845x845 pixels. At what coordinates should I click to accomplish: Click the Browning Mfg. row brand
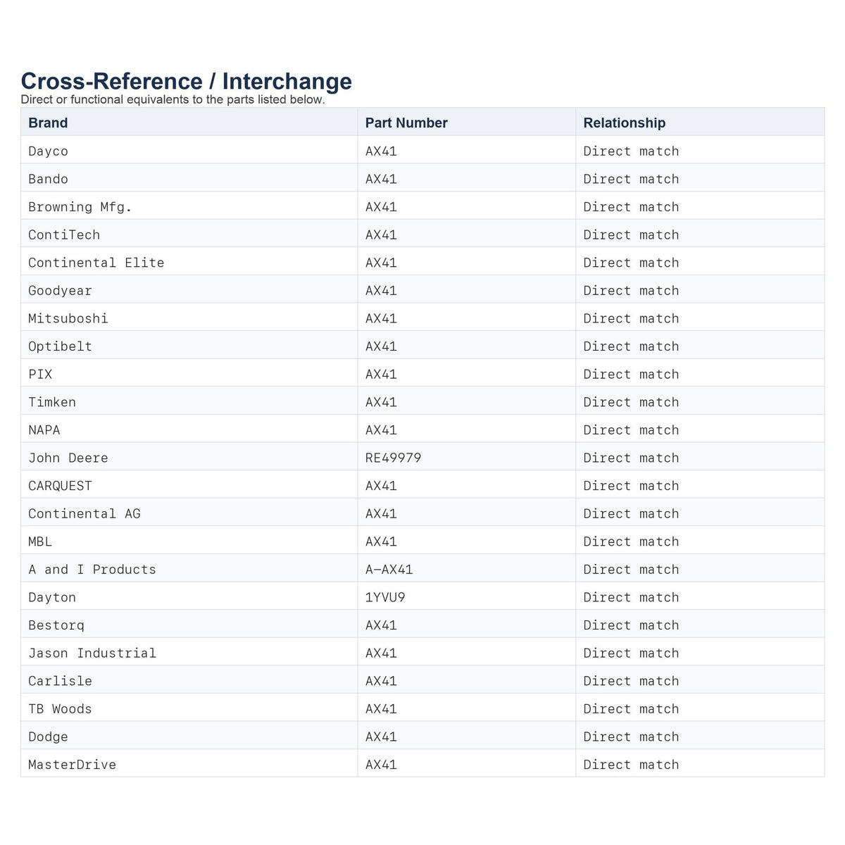[80, 207]
